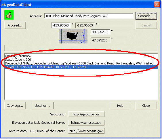Select the highlighted quad coordinates log line
Screen dimensions: 162x139
point(81,67)
